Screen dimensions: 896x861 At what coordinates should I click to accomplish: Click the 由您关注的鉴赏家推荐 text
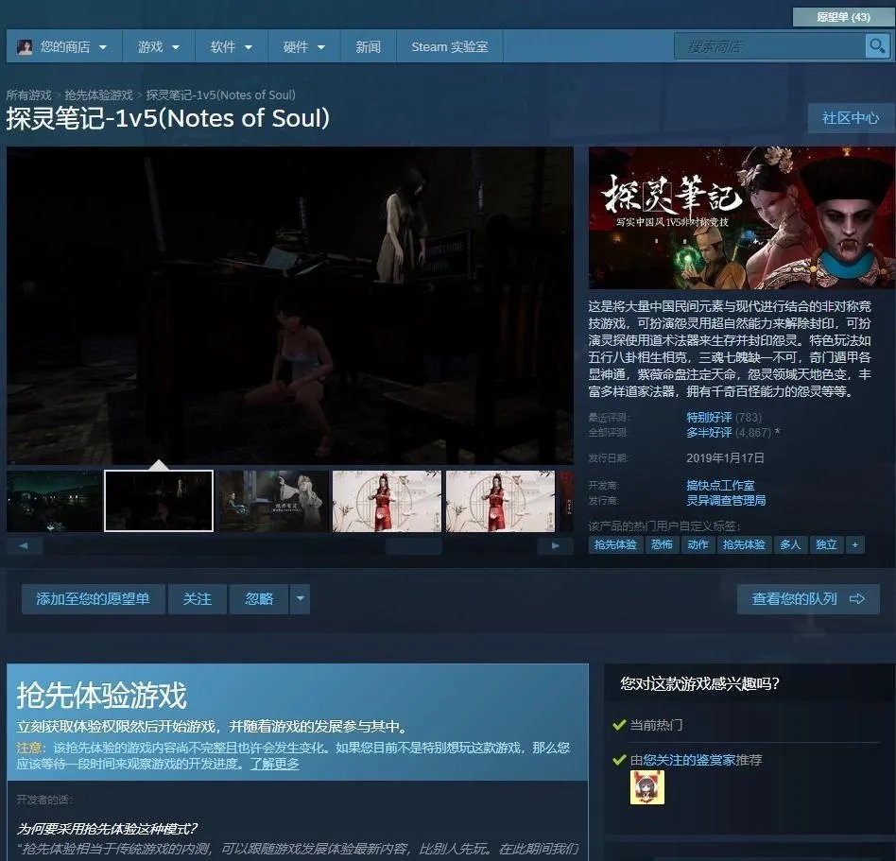pos(696,760)
